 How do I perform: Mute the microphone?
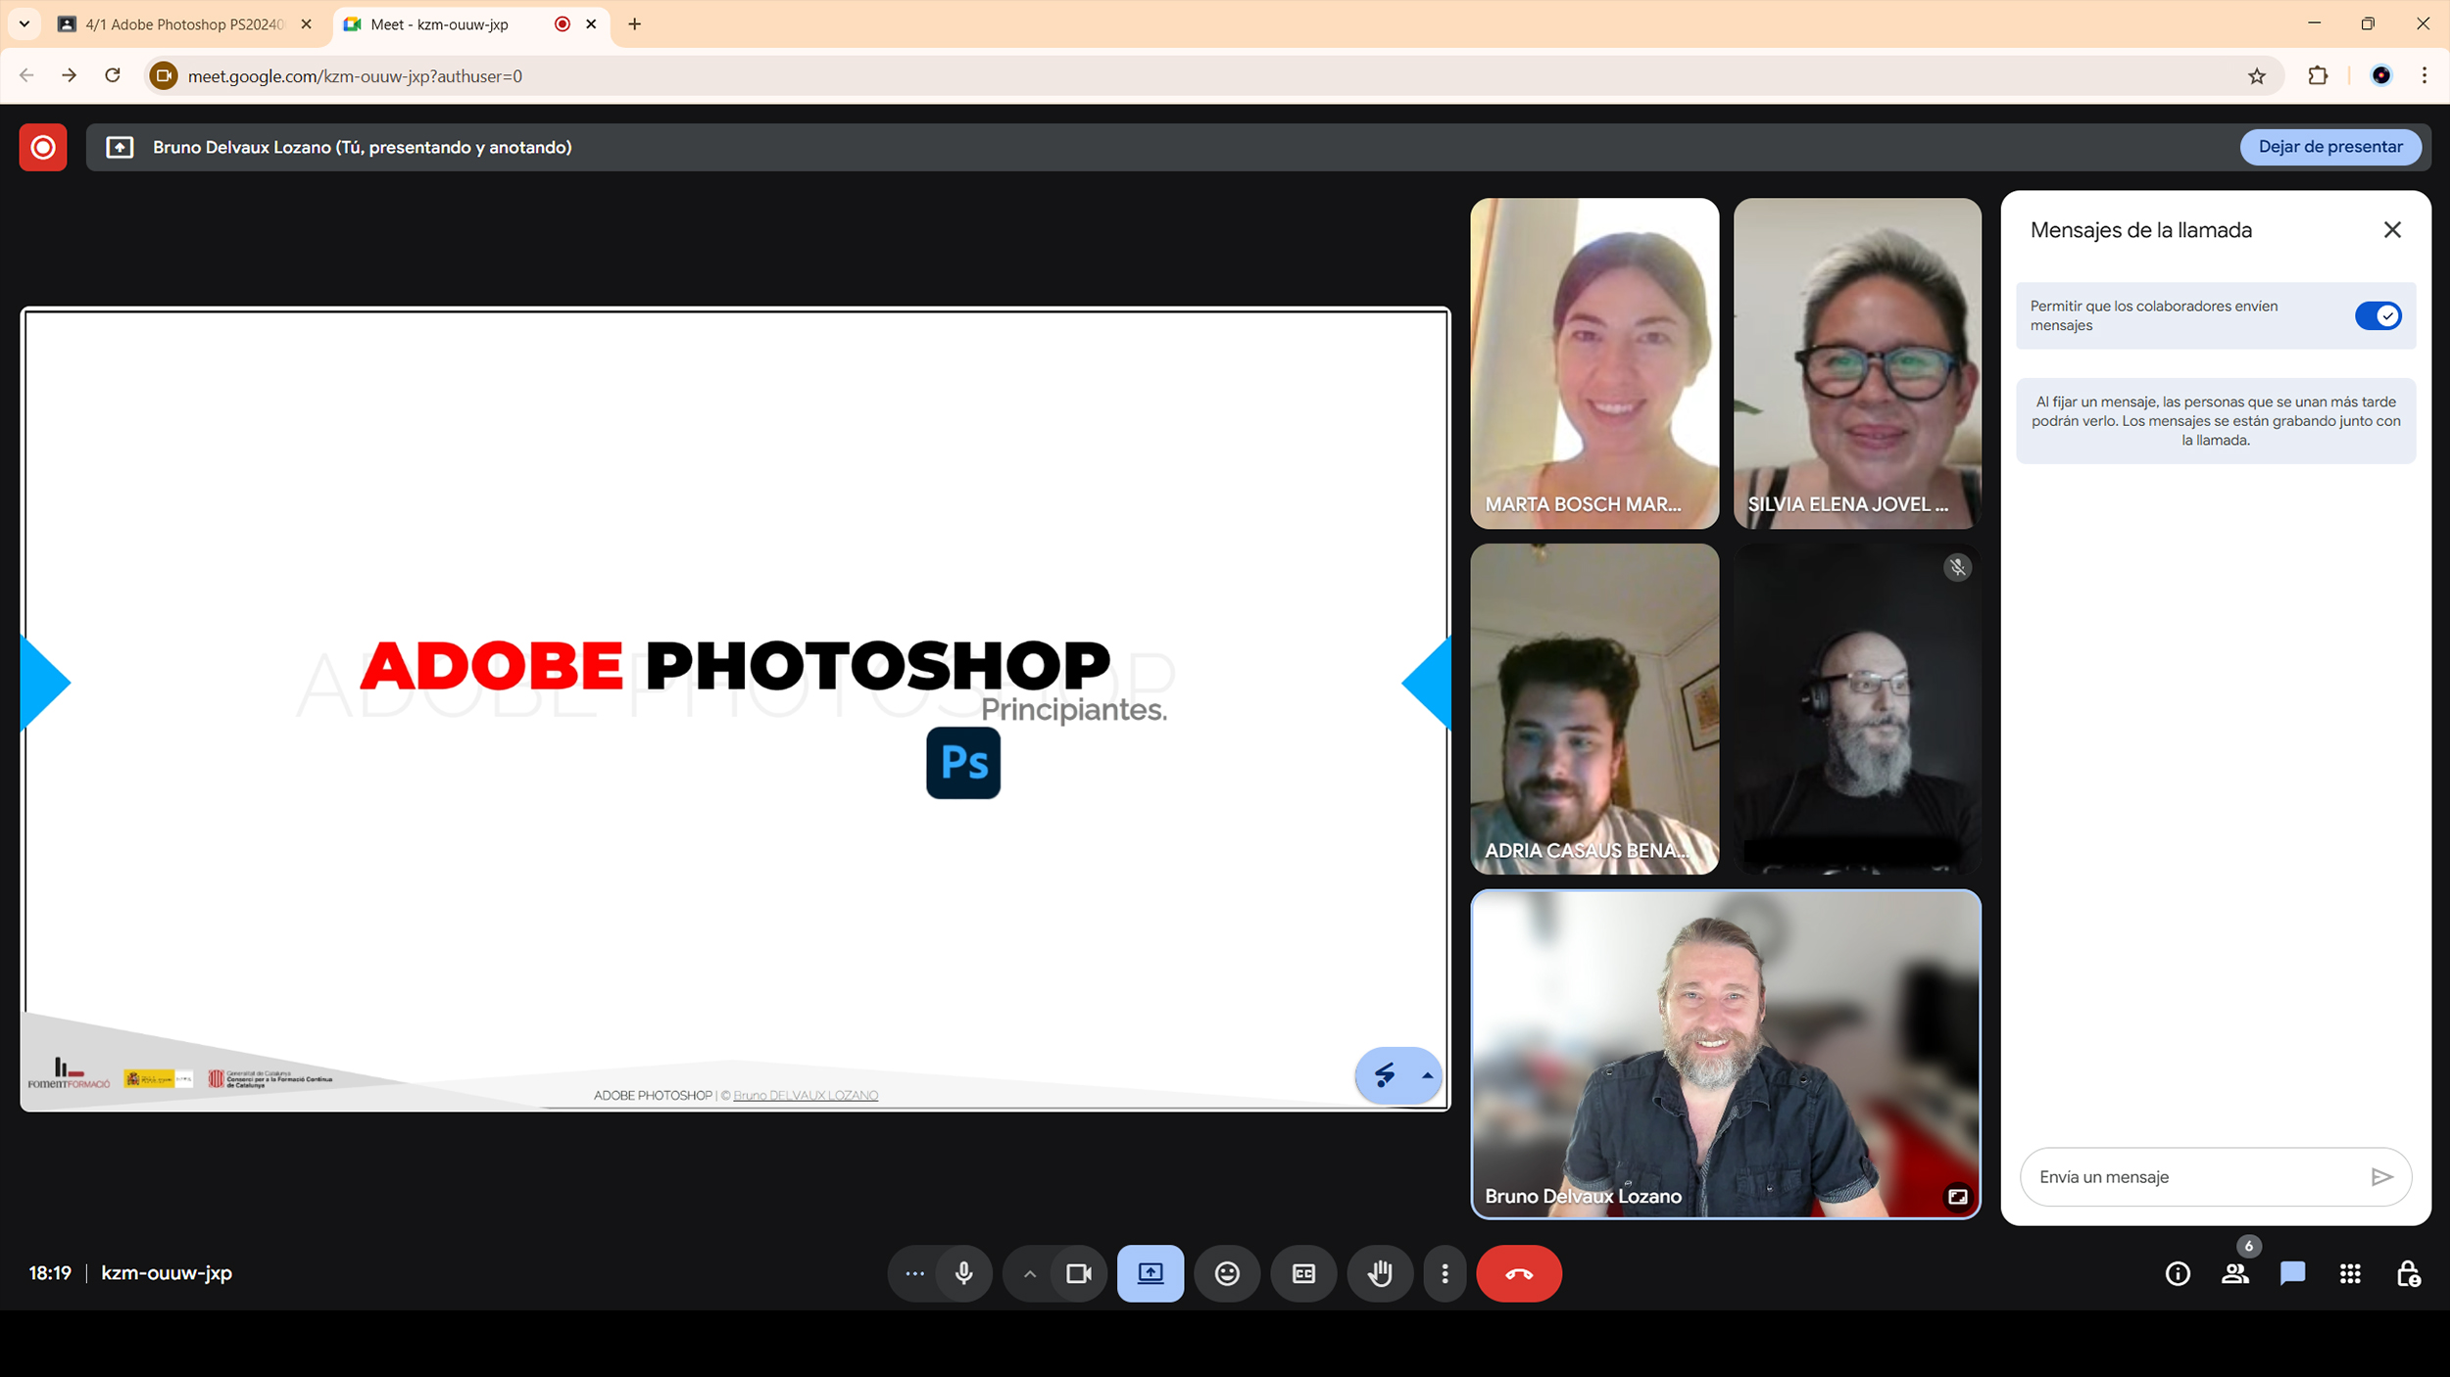pyautogui.click(x=964, y=1273)
